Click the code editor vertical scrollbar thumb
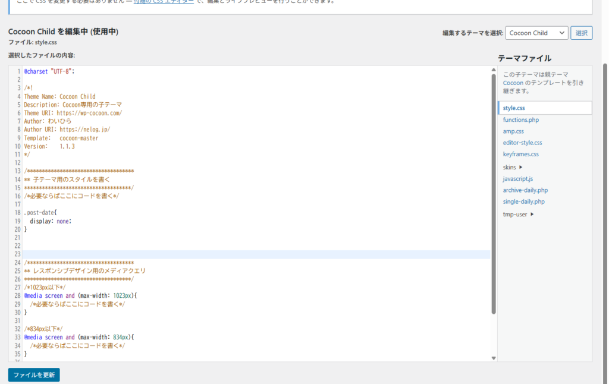609x384 pixels. (x=493, y=190)
